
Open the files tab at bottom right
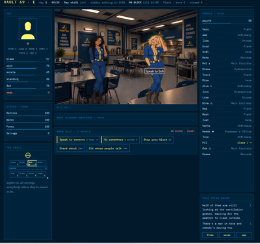click(x=210, y=235)
